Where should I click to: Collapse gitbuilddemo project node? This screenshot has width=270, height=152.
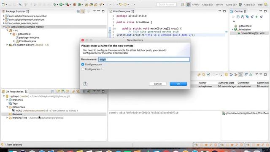point(4,27)
